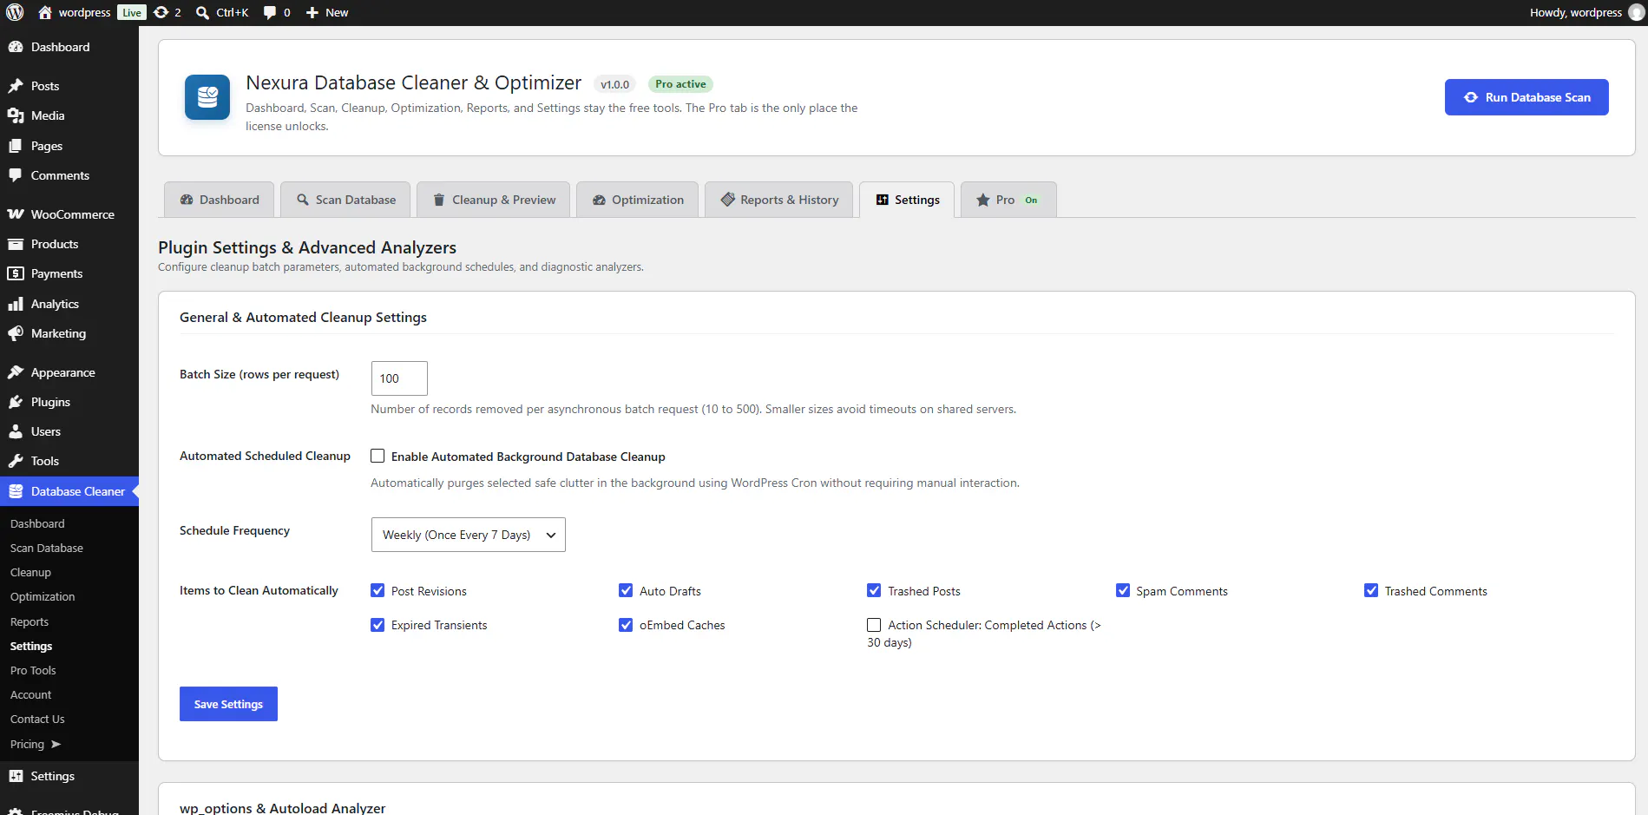Viewport: 1648px width, 815px height.
Task: Click the Posts pin icon in sidebar
Action: point(16,86)
